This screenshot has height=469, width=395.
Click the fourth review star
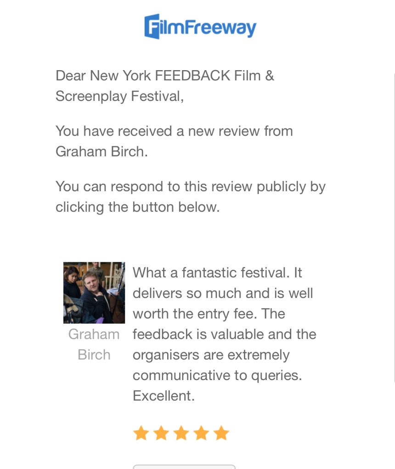pos(201,433)
